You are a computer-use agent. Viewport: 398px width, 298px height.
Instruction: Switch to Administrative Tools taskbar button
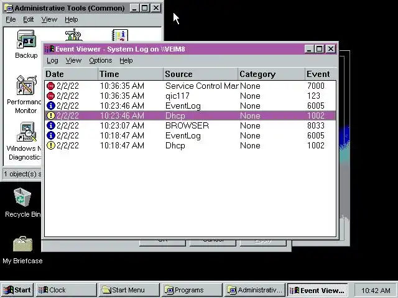tap(254, 290)
